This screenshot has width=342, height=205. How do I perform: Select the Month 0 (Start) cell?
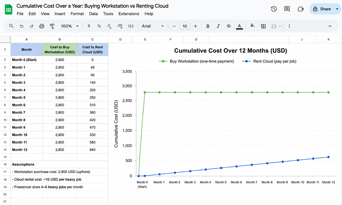[x=27, y=60]
